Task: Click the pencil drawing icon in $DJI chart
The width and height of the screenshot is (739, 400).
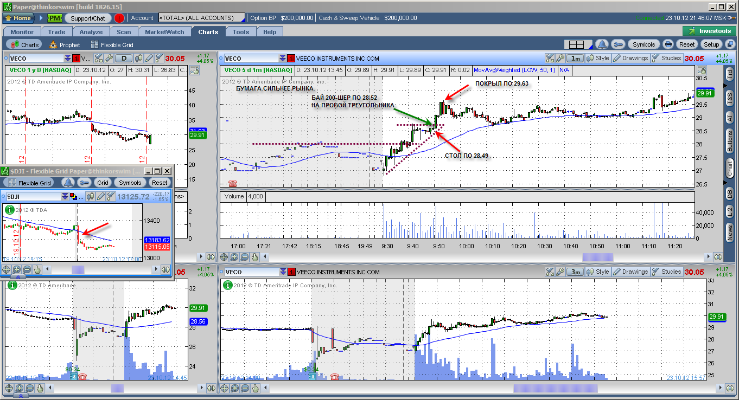Action: click(101, 196)
